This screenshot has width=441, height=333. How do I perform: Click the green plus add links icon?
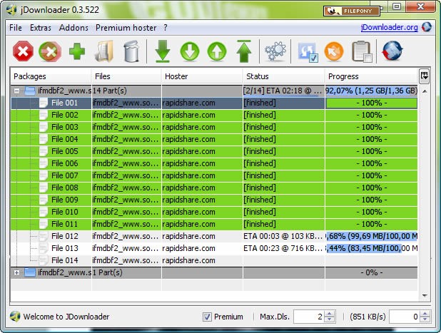[x=77, y=51]
